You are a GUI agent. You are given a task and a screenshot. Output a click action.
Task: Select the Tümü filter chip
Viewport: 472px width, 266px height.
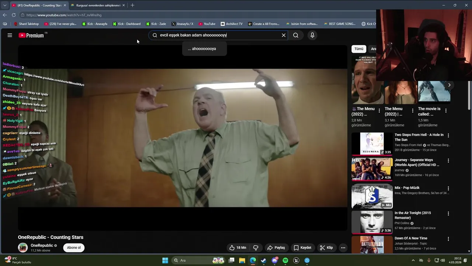(x=359, y=49)
